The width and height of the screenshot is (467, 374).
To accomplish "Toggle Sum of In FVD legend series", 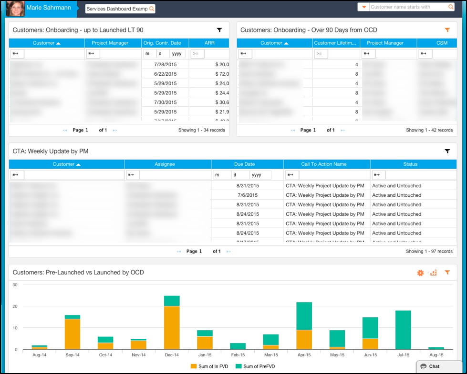I will coord(209,366).
